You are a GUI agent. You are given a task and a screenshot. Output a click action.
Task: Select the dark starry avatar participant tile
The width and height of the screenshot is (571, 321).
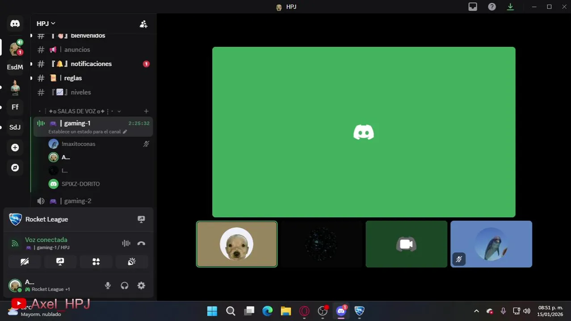click(321, 244)
